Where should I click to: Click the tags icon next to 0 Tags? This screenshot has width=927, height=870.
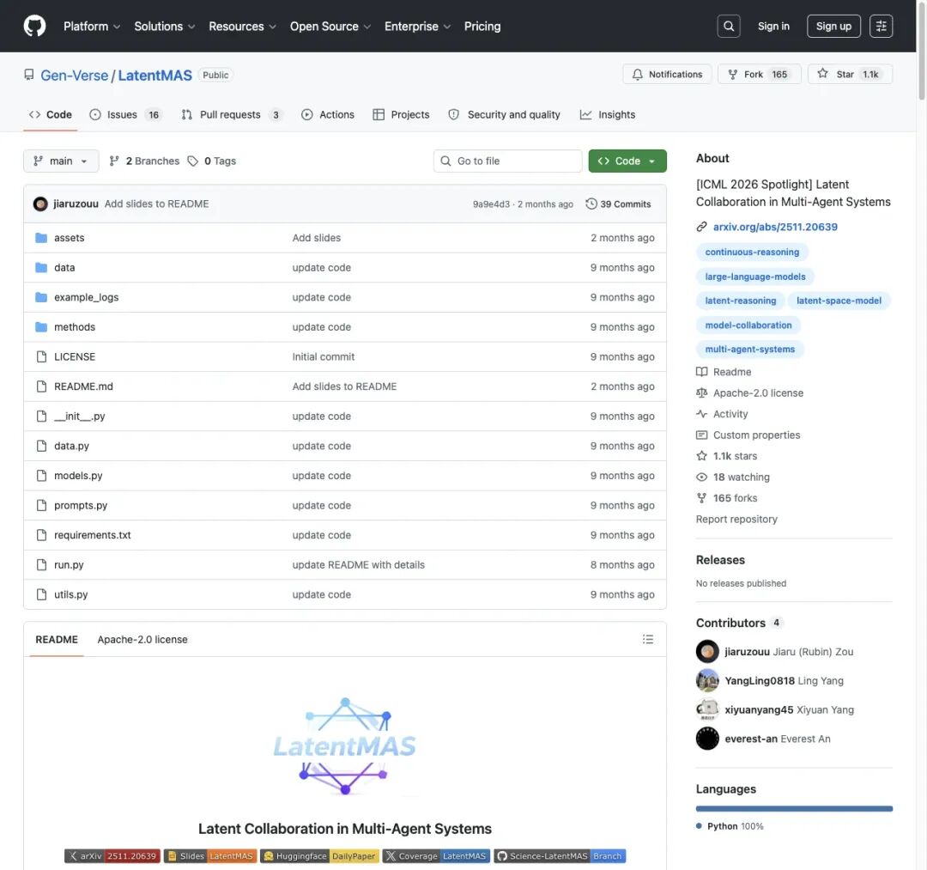(x=193, y=161)
